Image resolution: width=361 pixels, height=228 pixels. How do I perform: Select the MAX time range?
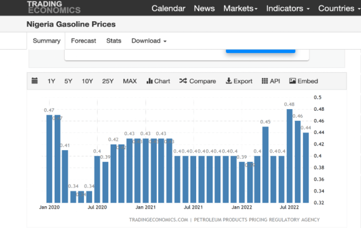(129, 81)
